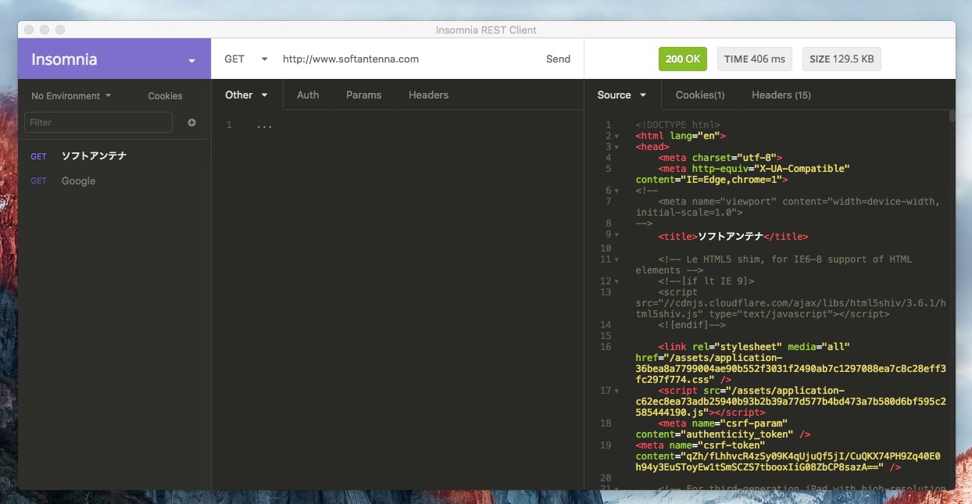The image size is (972, 504).
Task: Focus the Filter requests input field
Action: pyautogui.click(x=98, y=123)
